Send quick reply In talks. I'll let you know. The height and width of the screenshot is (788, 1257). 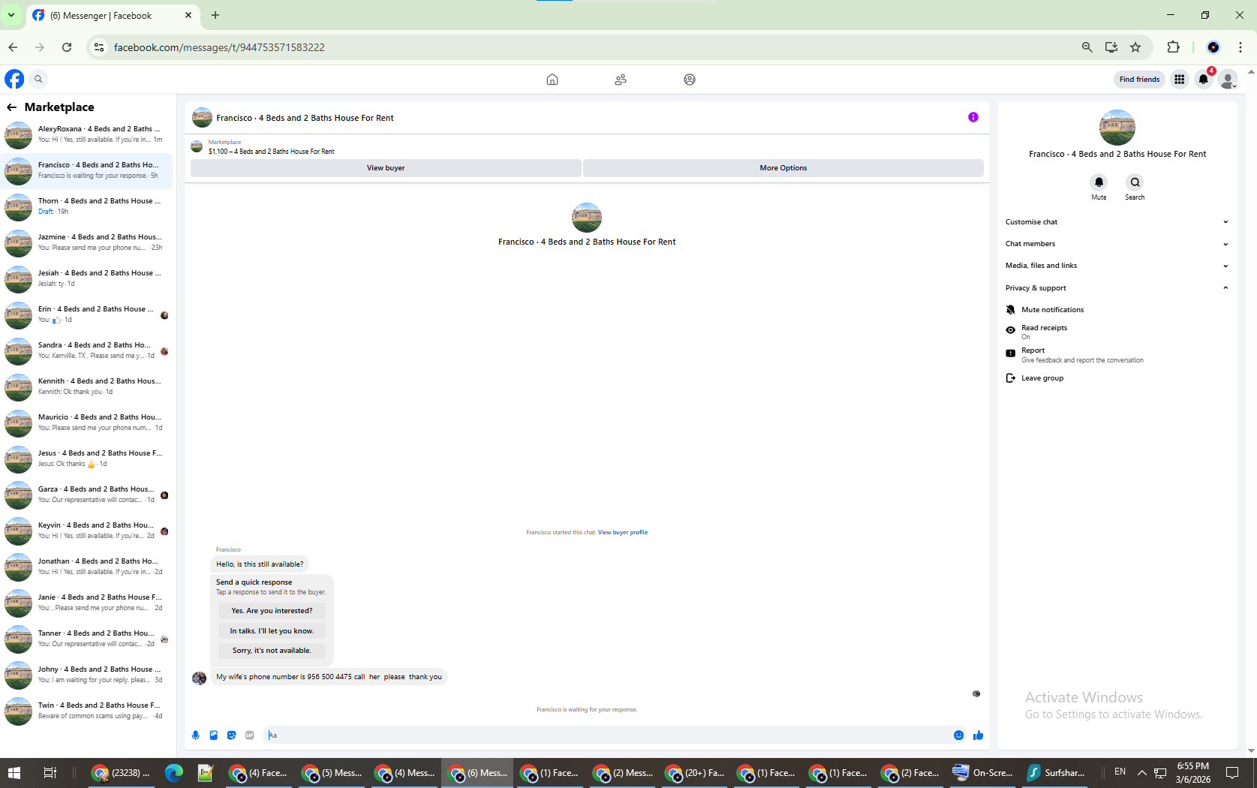tap(272, 631)
